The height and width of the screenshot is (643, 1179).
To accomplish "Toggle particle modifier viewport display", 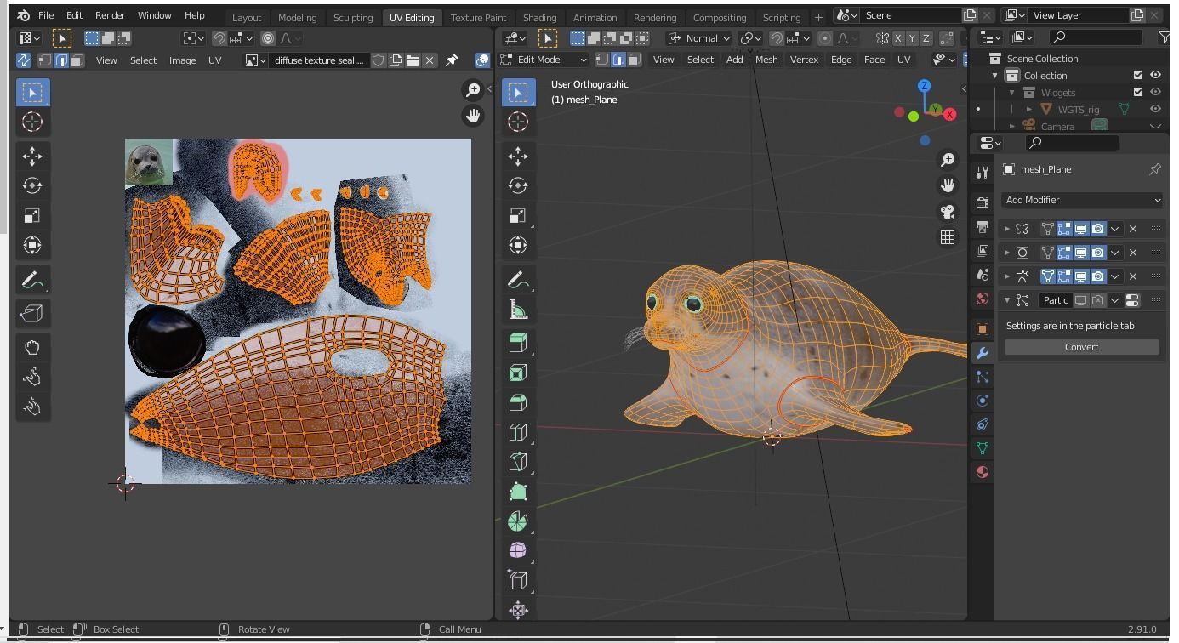I will tap(1080, 300).
